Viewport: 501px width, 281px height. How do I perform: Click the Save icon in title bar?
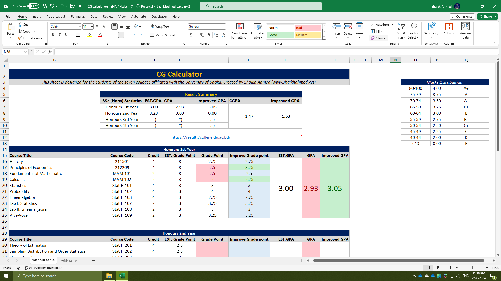45,6
